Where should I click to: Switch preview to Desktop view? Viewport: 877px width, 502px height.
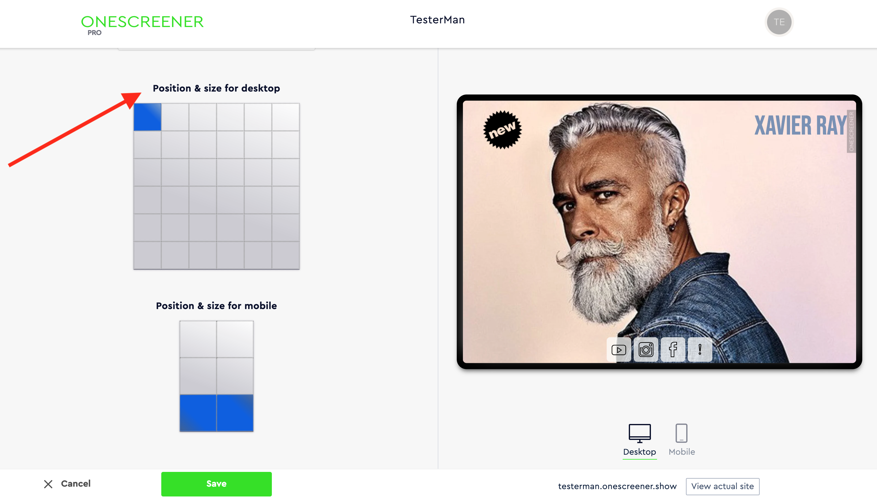click(640, 440)
